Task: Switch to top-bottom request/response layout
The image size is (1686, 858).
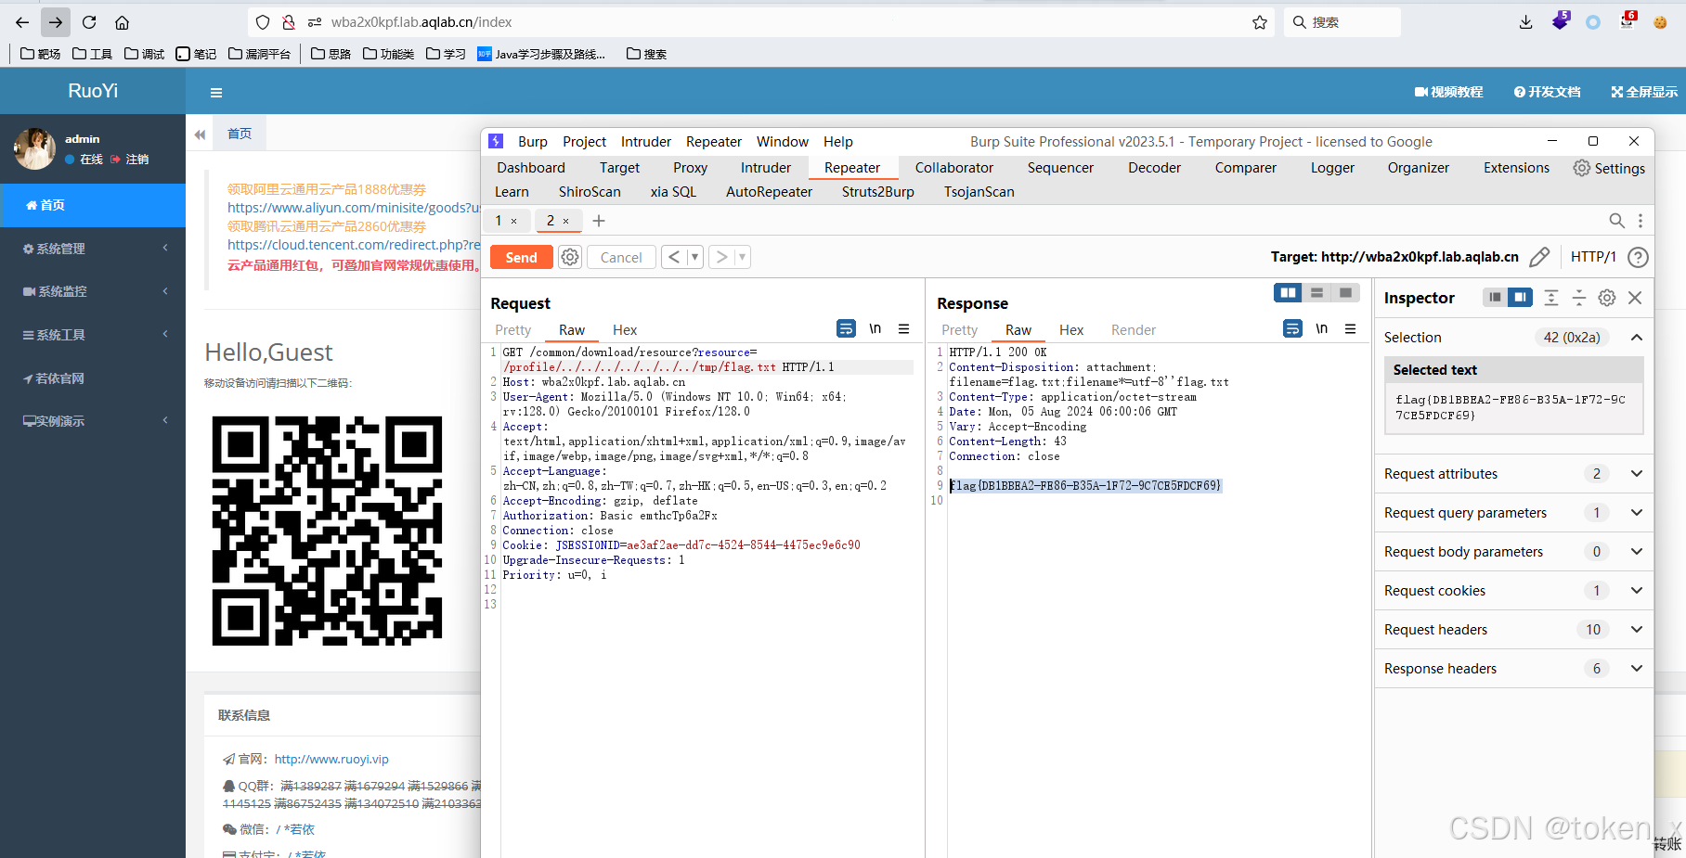Action: (1316, 293)
